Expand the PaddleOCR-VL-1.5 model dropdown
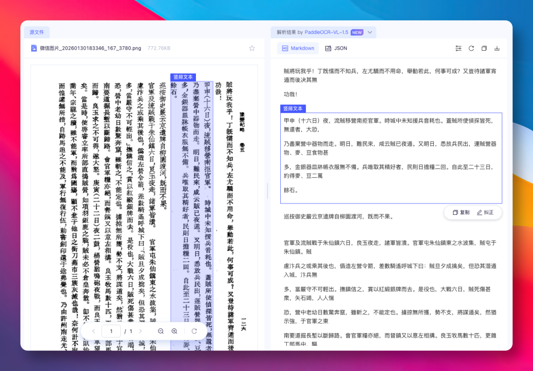Screen dimensions: 533x371 click(370, 32)
